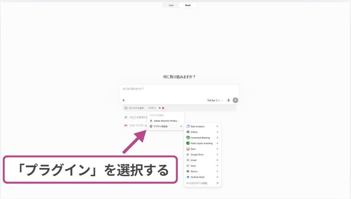This screenshot has width=351, height=199.
Task: Select Sales in the plugin list
Action: (193, 149)
